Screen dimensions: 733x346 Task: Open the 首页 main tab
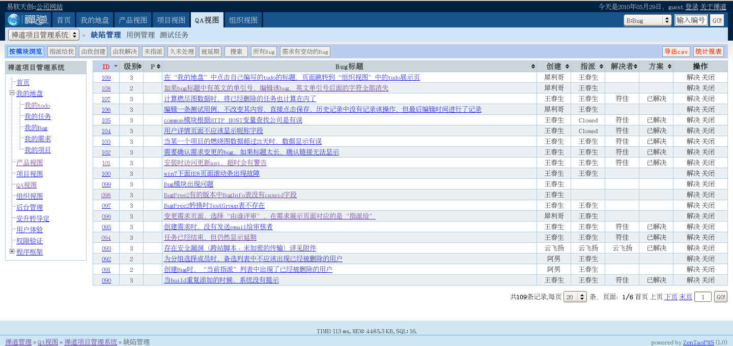click(x=64, y=20)
